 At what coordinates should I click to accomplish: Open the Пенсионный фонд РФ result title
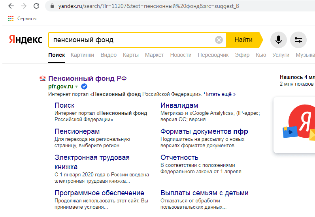coord(87,79)
